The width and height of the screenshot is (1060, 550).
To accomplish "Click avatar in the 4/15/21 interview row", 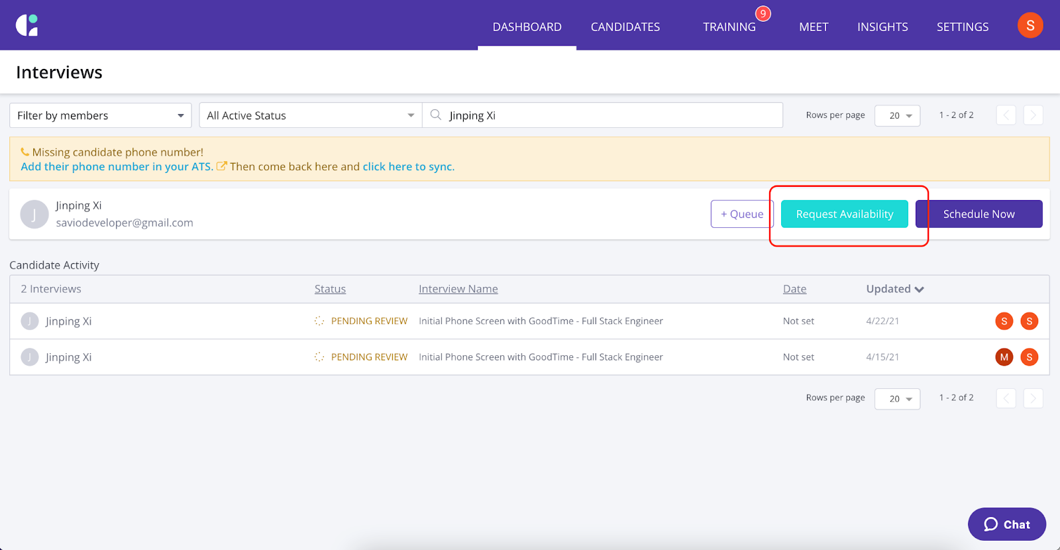I will 30,357.
